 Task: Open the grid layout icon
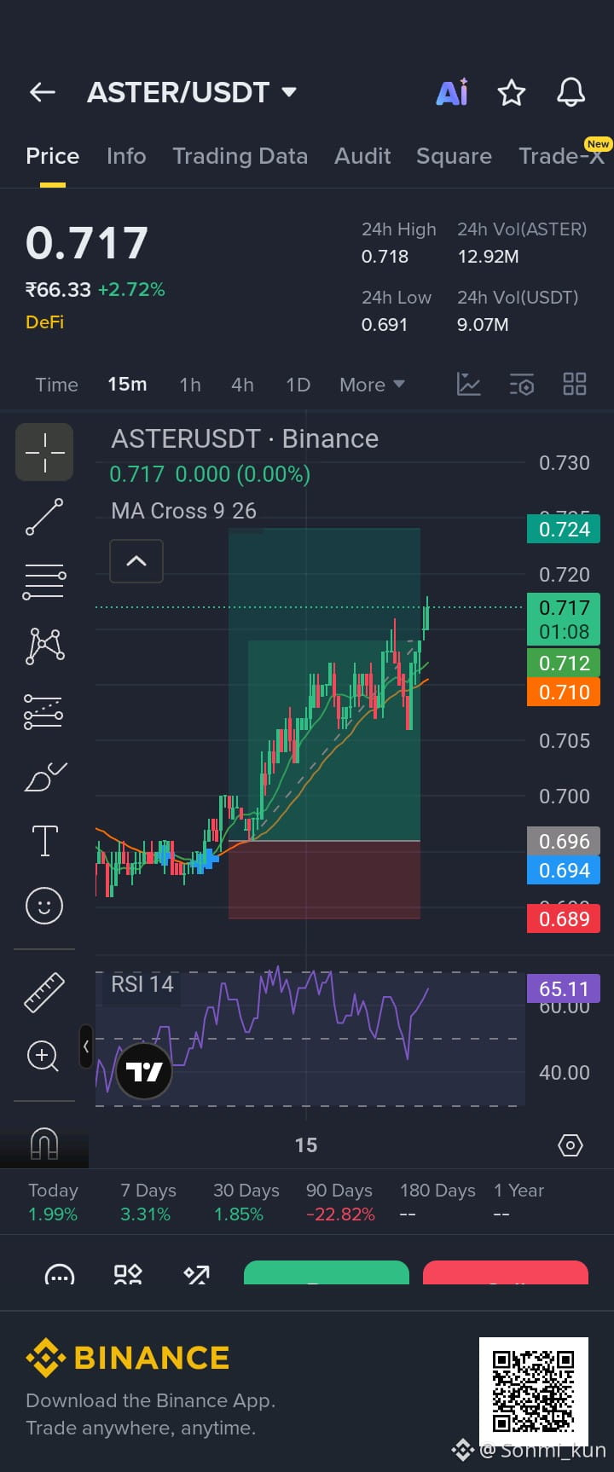point(575,384)
